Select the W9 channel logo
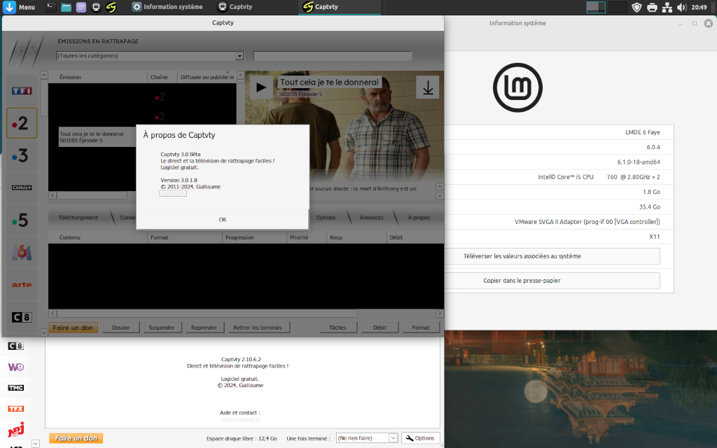 [x=16, y=367]
